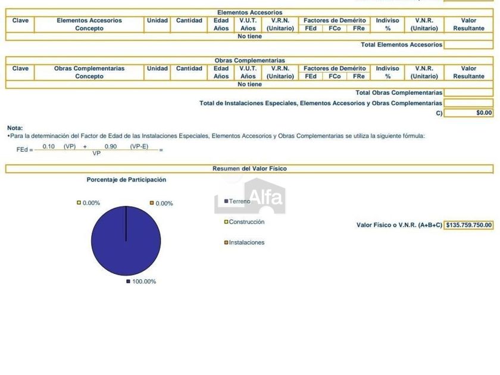
Task: Select Edad Años header in Elementos Accesorios table
Action: tap(221, 24)
